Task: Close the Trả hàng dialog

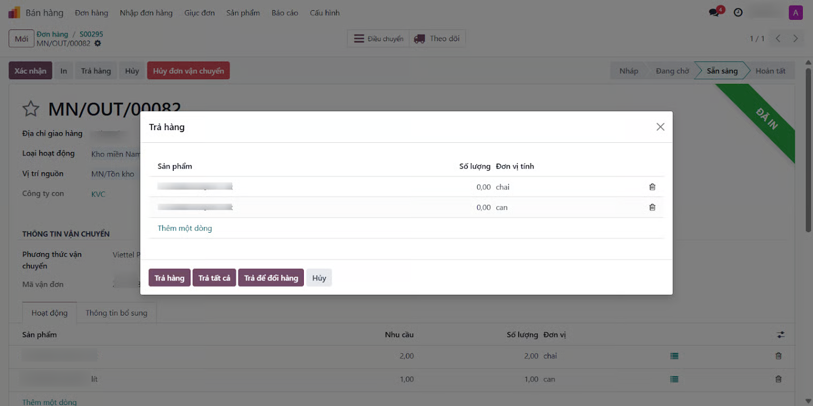Action: (x=660, y=127)
